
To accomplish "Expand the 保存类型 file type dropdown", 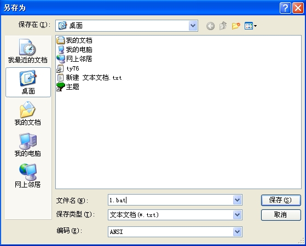I will point(238,215).
